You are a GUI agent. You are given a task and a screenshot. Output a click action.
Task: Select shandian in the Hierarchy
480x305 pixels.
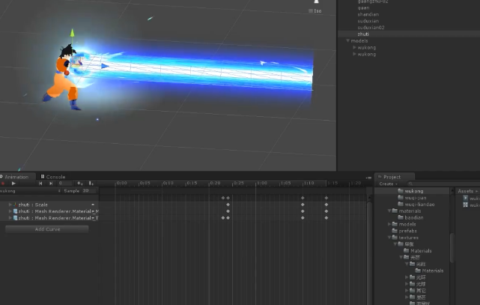[x=368, y=14]
